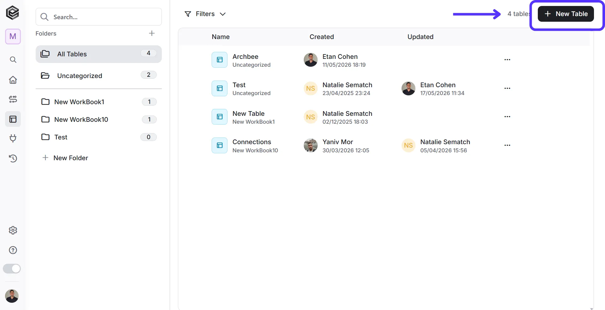
Task: Click Etan Cohen avatar in Archbee row
Action: point(311,60)
